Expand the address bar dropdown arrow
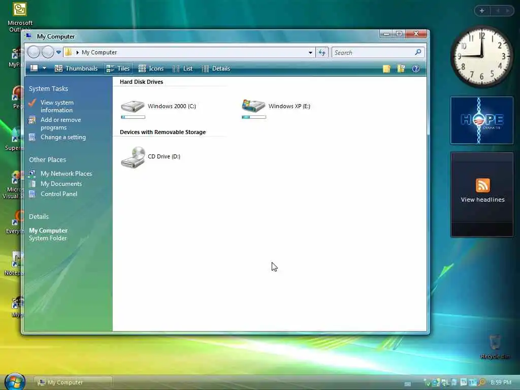 click(x=310, y=52)
